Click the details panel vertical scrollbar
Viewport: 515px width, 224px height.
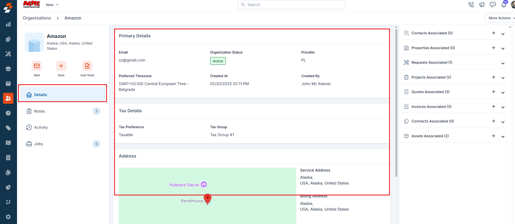[x=396, y=103]
